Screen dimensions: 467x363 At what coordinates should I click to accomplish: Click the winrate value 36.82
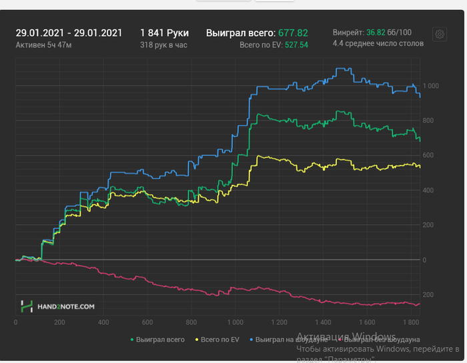pos(376,33)
